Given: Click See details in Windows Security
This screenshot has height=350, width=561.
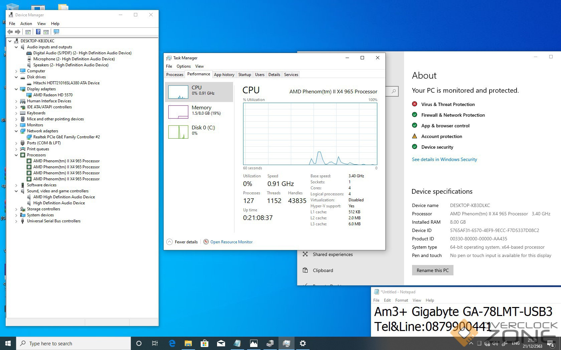Looking at the screenshot, I should 444,159.
